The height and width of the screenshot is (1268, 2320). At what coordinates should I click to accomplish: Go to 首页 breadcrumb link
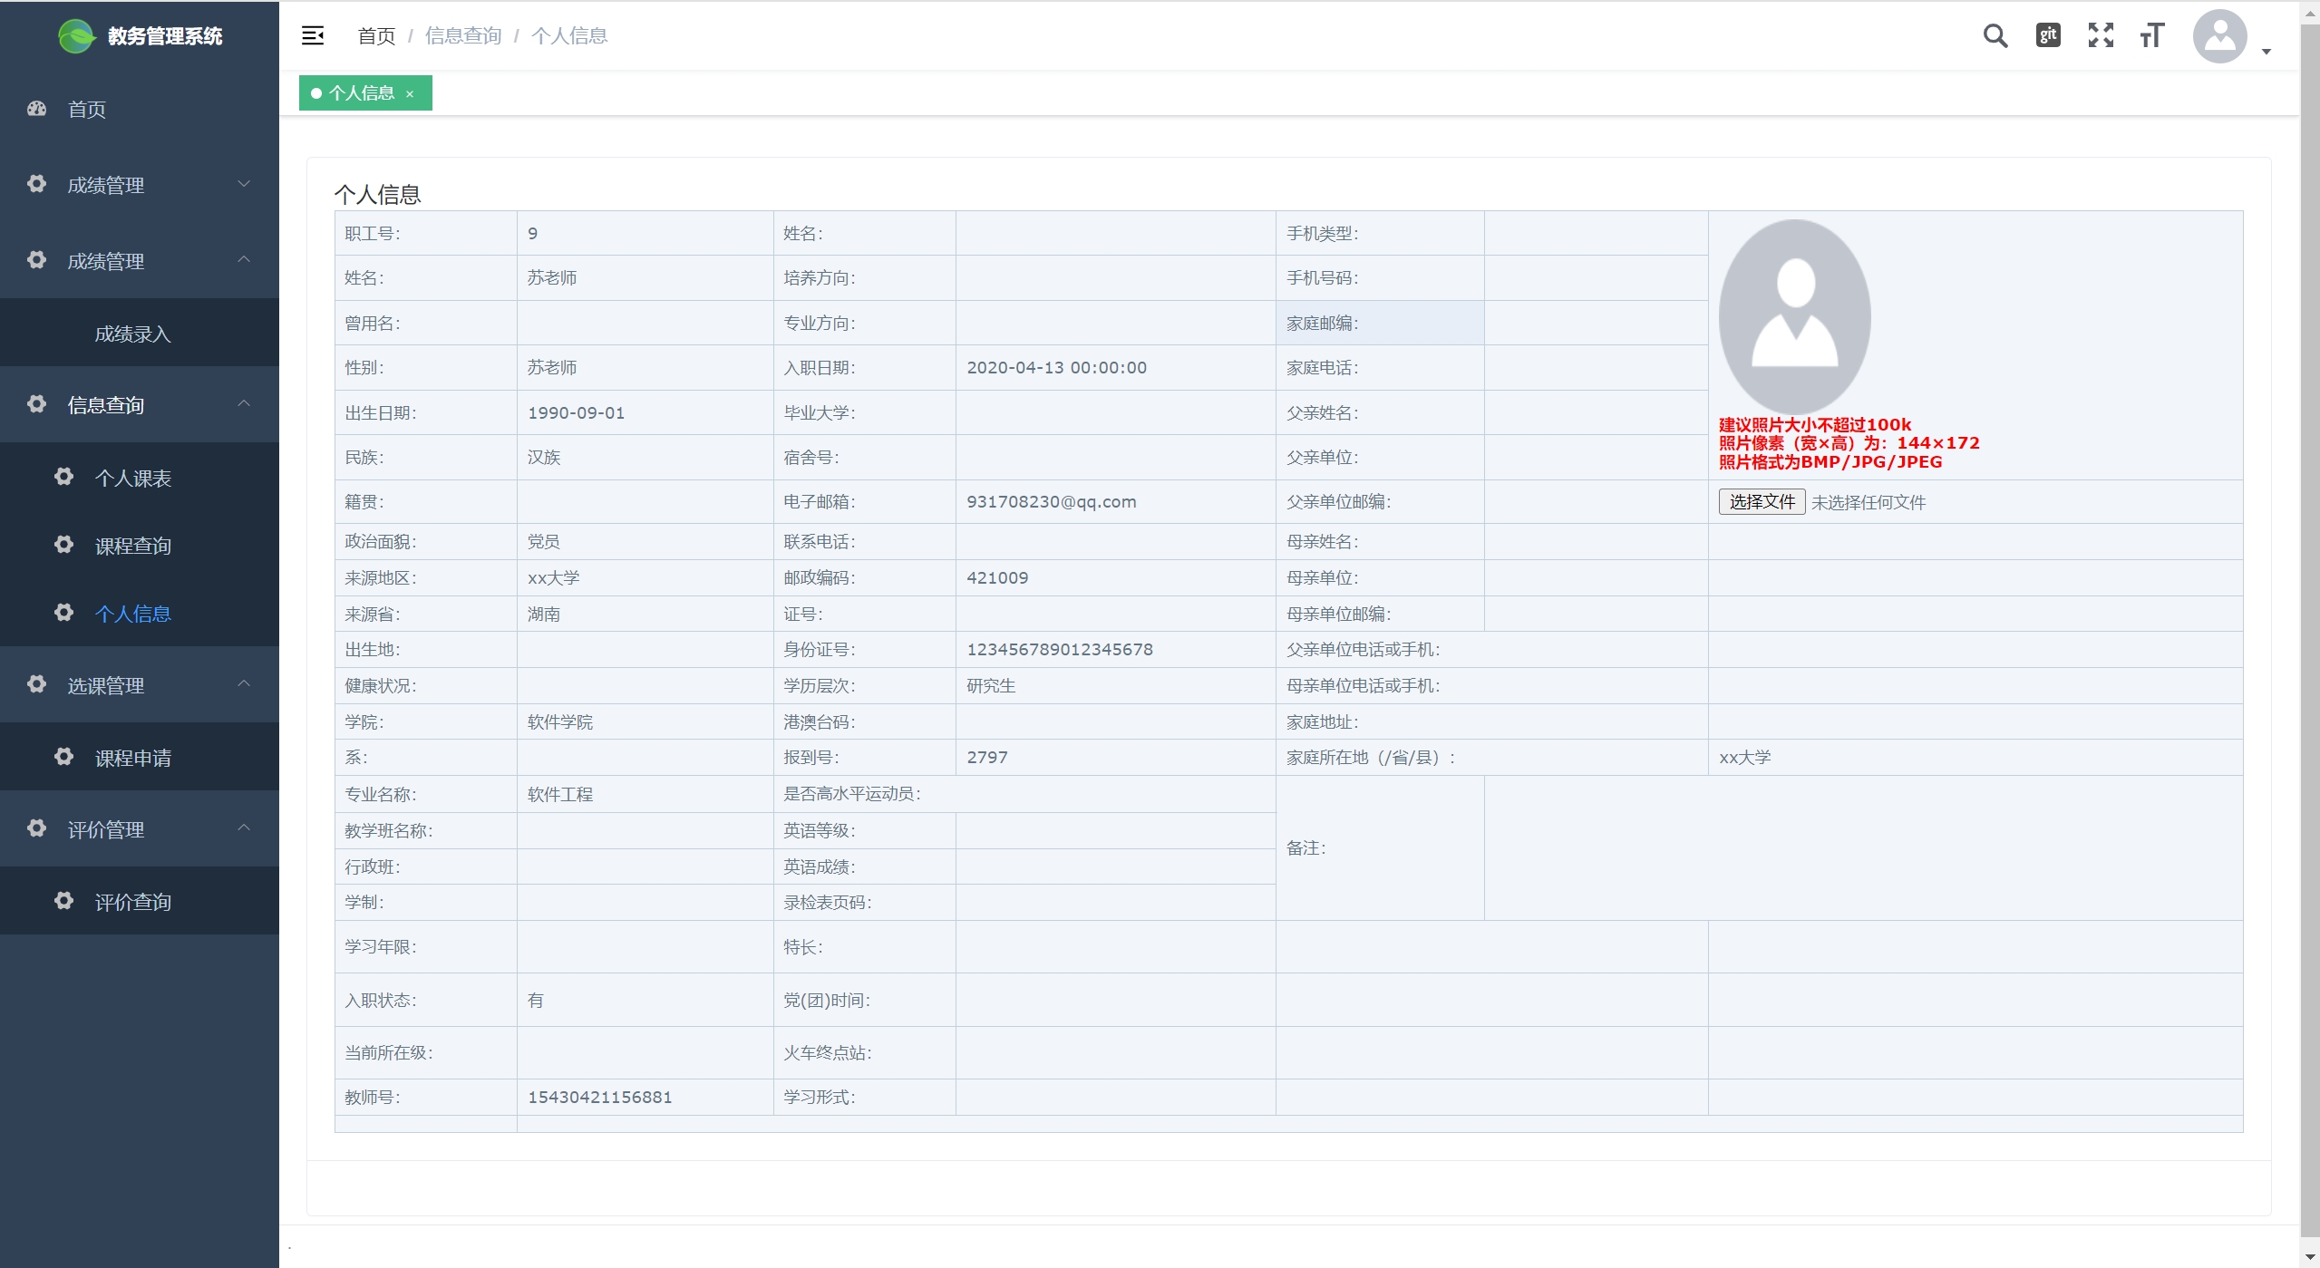click(x=376, y=35)
